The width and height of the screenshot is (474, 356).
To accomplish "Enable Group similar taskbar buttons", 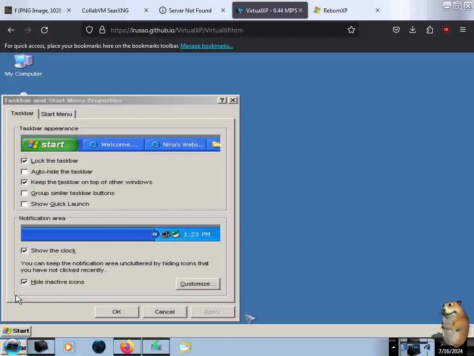I will tap(24, 193).
